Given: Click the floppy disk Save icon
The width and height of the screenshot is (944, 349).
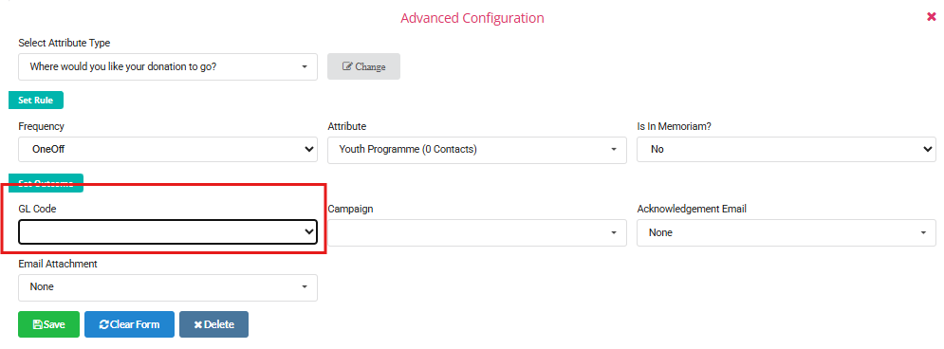Looking at the screenshot, I should tap(37, 324).
